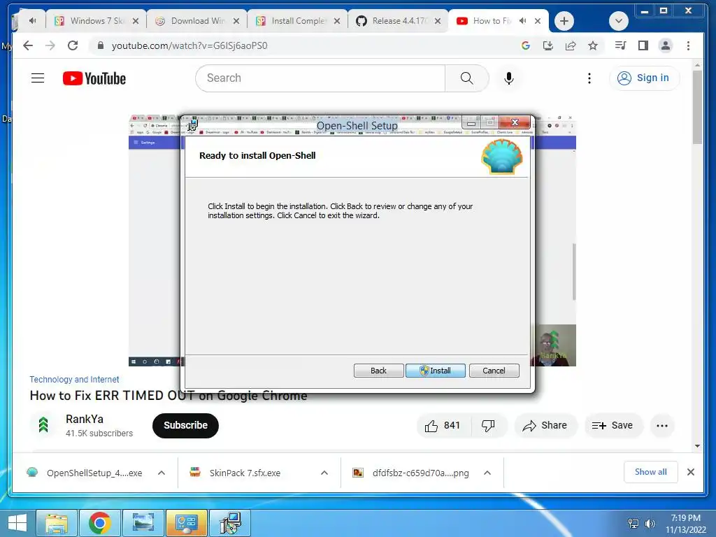
Task: Click Show all downloads
Action: 651,472
